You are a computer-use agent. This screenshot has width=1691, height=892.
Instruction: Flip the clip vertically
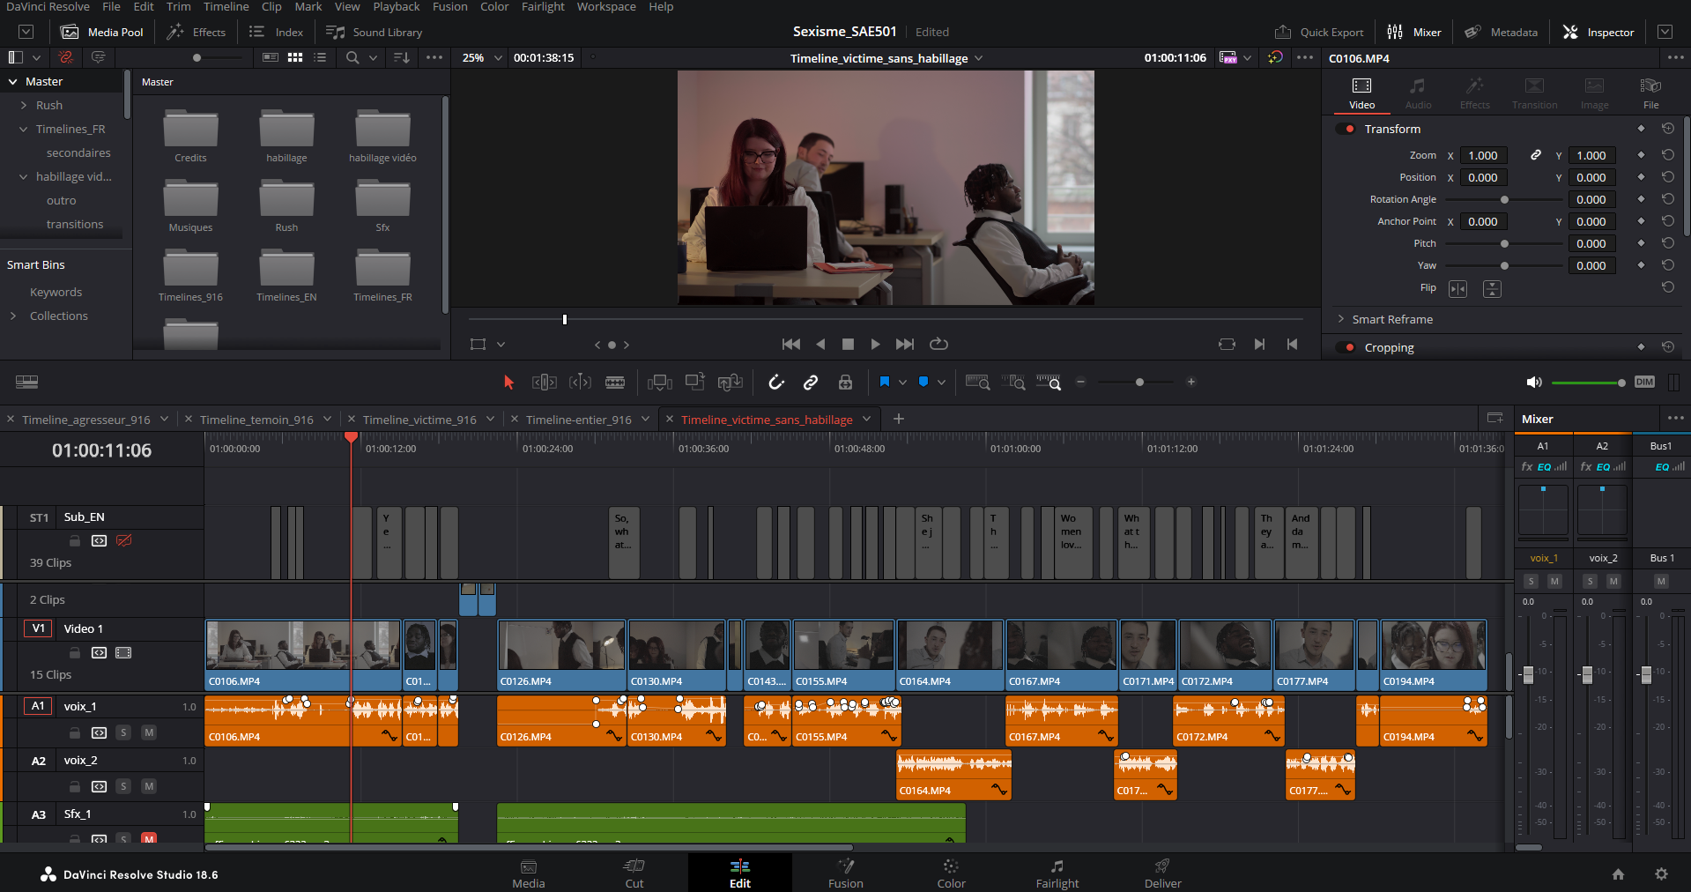click(1492, 288)
